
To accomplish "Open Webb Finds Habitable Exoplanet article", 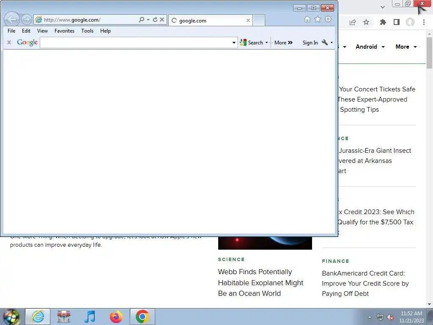I will coord(260,282).
